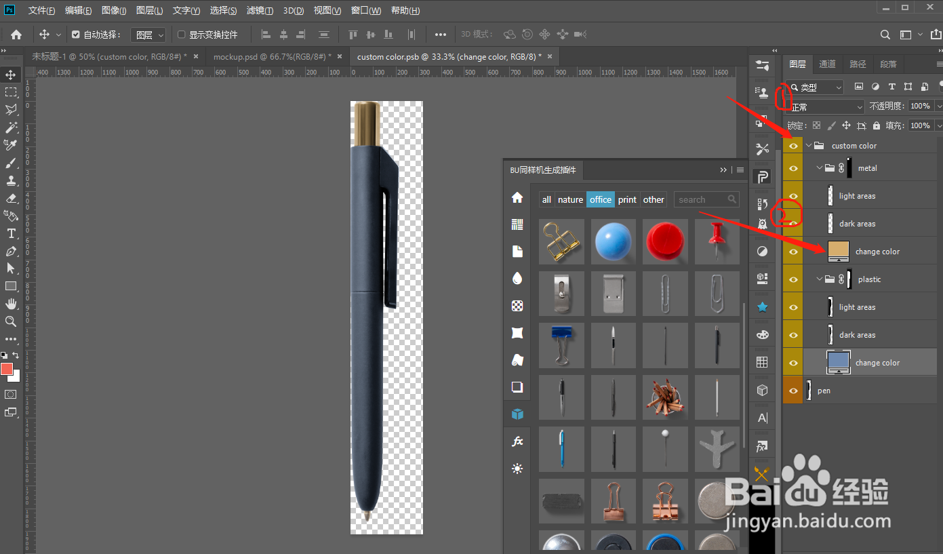Click the plugin sun brightness icon
The width and height of the screenshot is (943, 554).
517,469
